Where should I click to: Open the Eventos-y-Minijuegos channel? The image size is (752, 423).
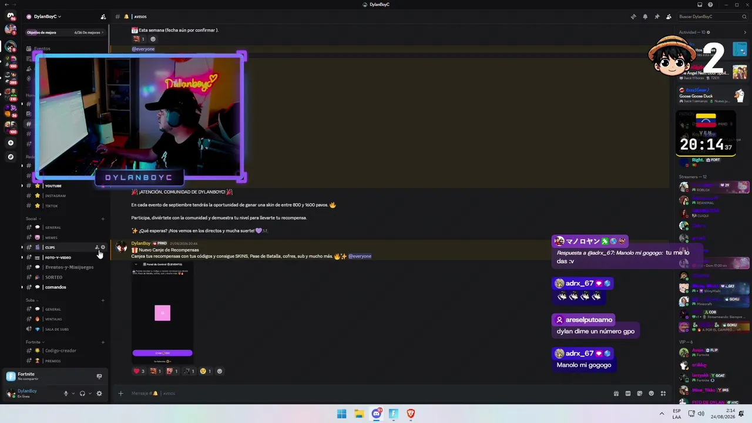(65, 267)
